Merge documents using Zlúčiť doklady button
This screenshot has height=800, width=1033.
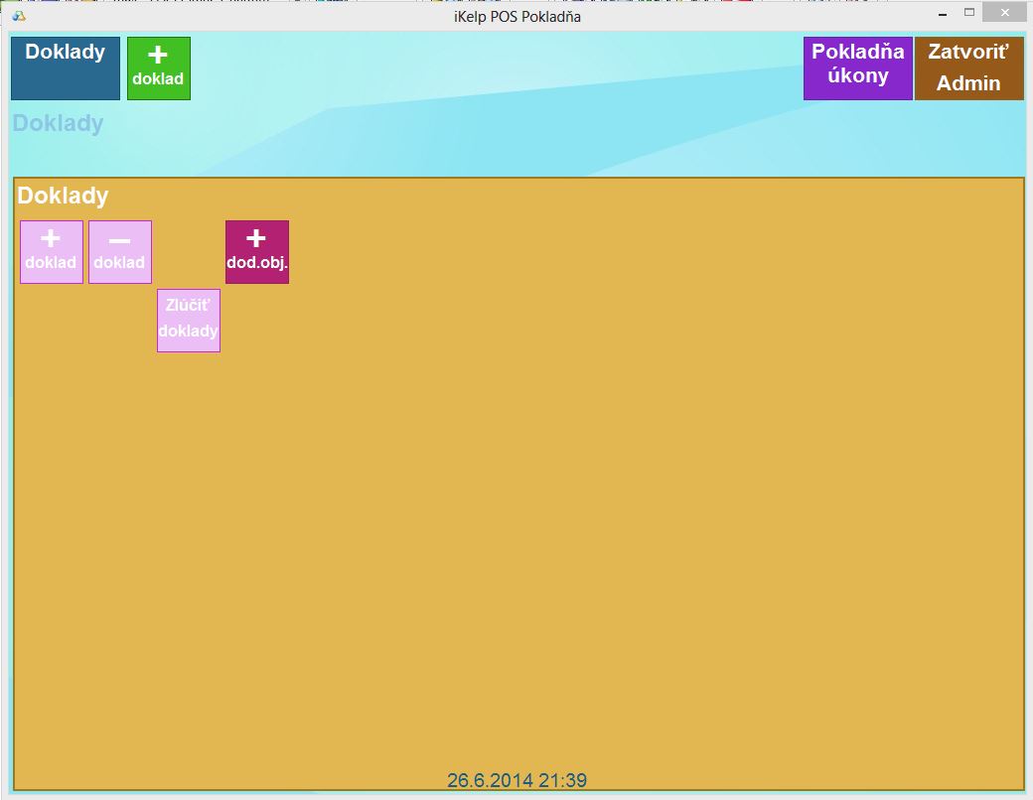pyautogui.click(x=188, y=321)
